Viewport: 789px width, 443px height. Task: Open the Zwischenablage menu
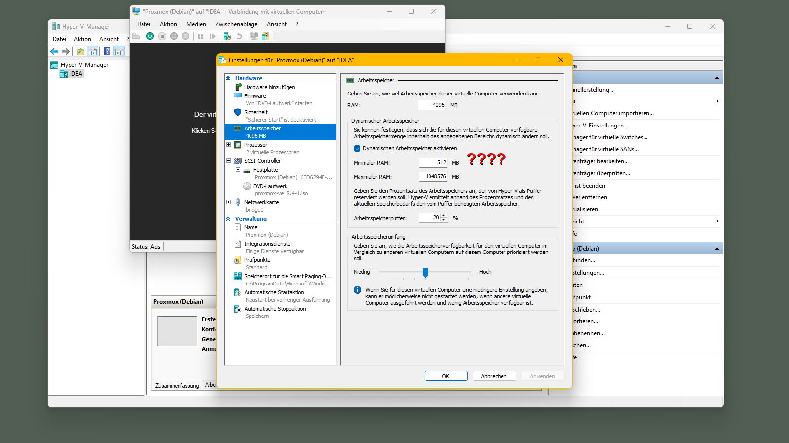(236, 24)
